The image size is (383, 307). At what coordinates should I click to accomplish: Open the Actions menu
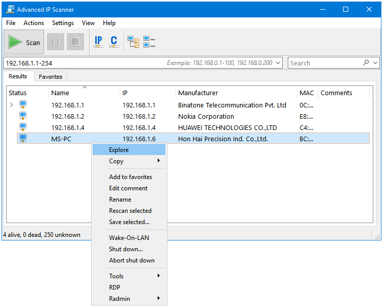(34, 23)
